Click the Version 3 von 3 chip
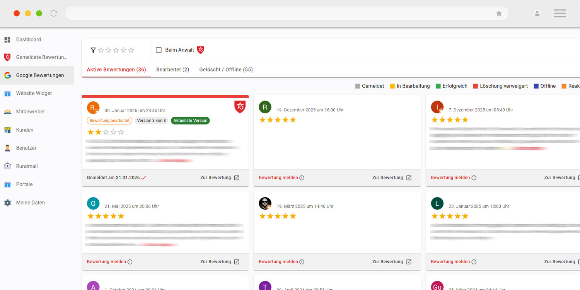Viewport: 580px width, 290px height. tap(152, 121)
